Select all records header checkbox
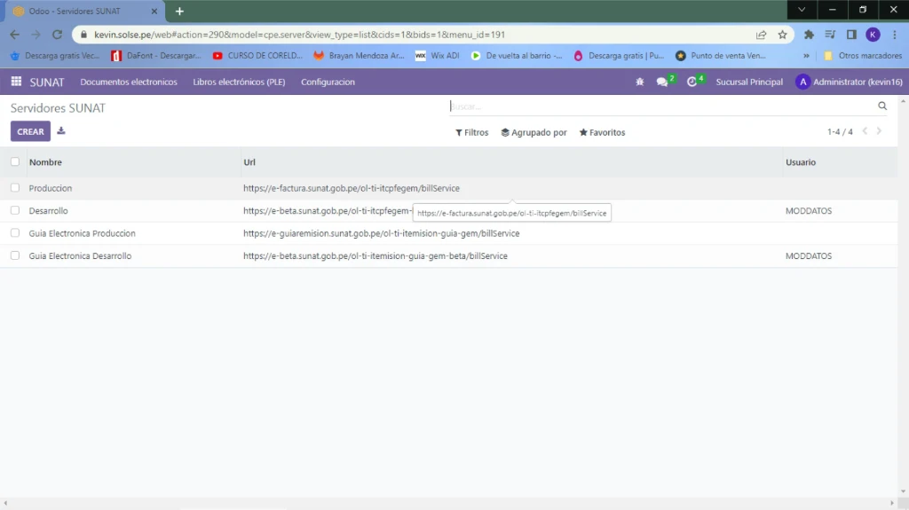 pos(15,161)
